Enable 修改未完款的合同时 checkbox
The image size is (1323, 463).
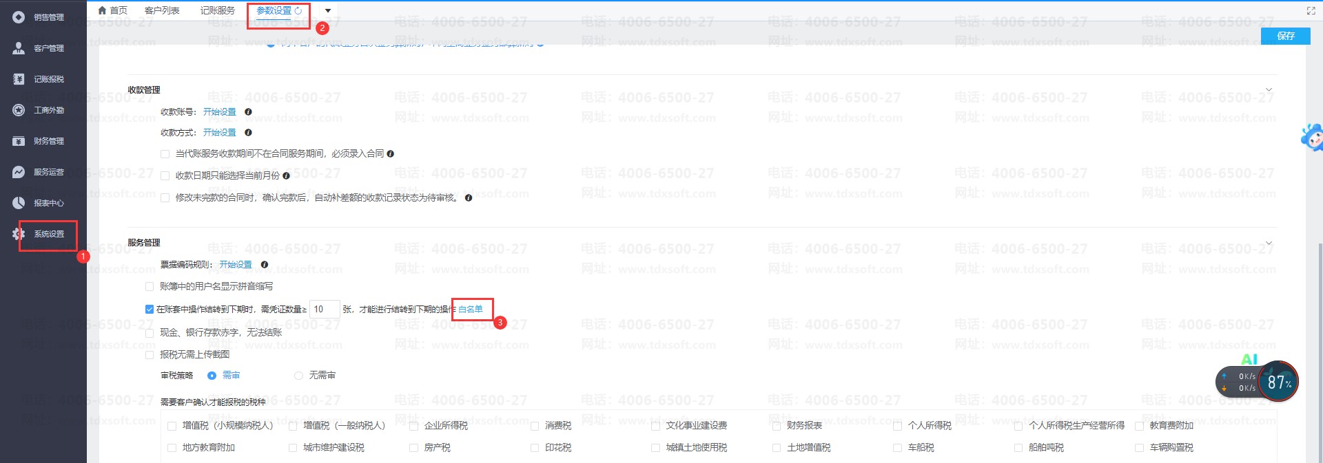click(165, 198)
